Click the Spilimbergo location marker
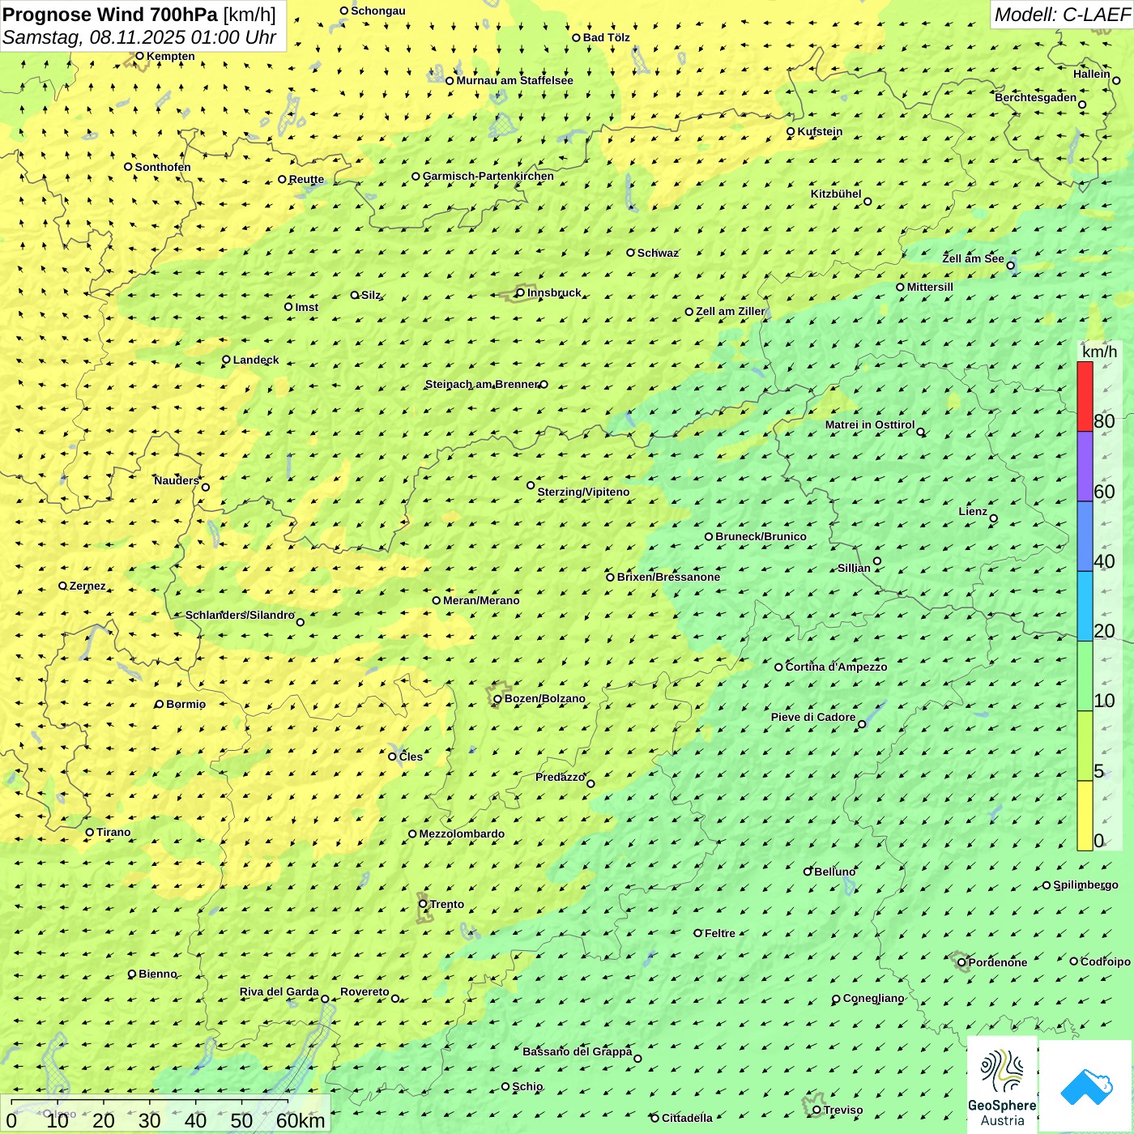This screenshot has height=1134, width=1134. click(1047, 885)
